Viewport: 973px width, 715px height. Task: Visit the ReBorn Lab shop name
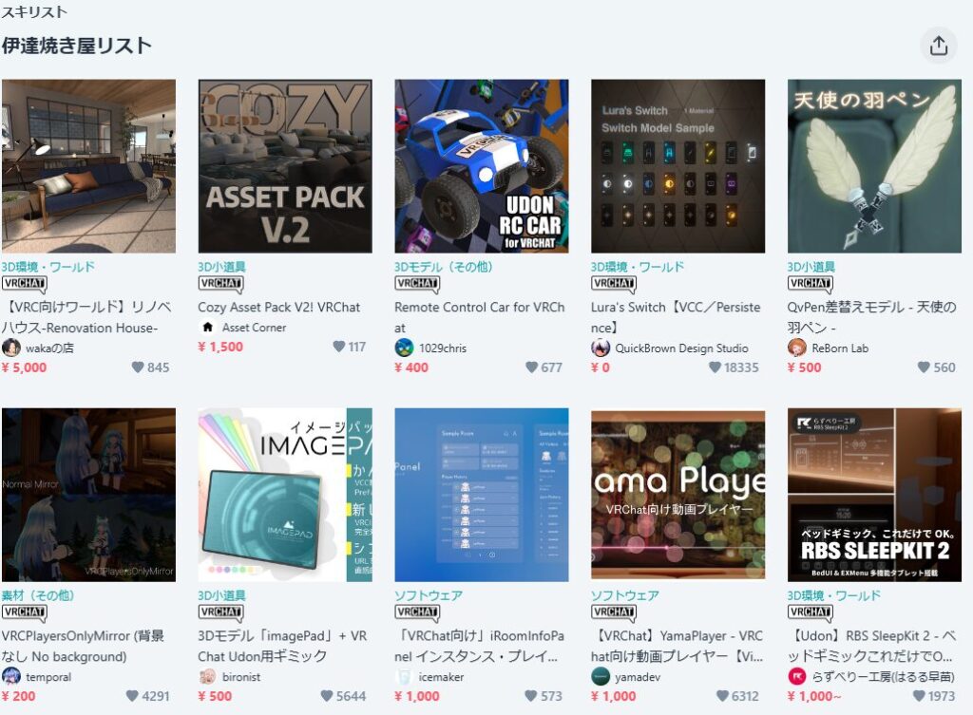[x=840, y=348]
